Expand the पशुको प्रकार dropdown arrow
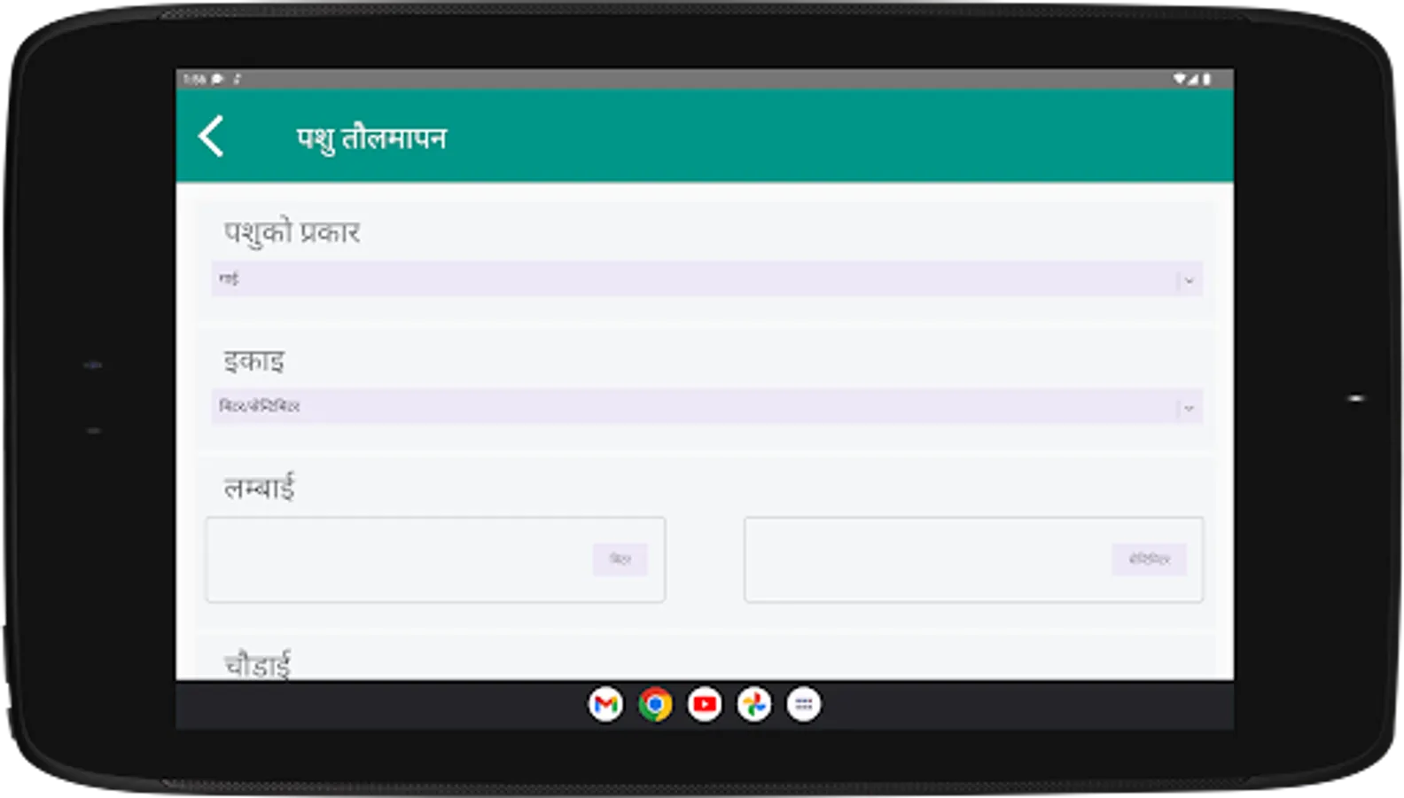The image size is (1404, 798). (x=1189, y=280)
